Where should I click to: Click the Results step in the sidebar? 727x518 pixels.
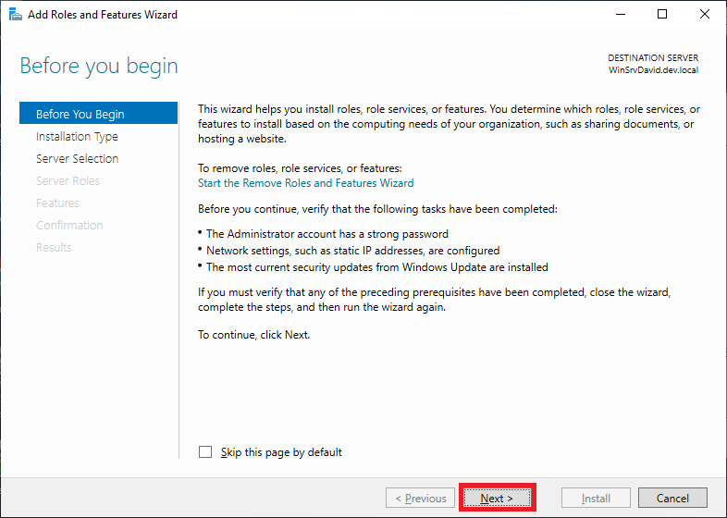coord(54,247)
